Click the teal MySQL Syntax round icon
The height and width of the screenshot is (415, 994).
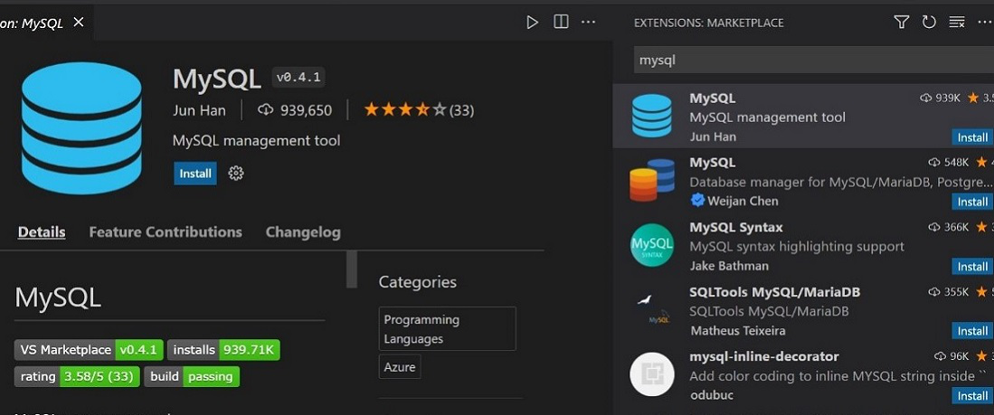tap(652, 245)
